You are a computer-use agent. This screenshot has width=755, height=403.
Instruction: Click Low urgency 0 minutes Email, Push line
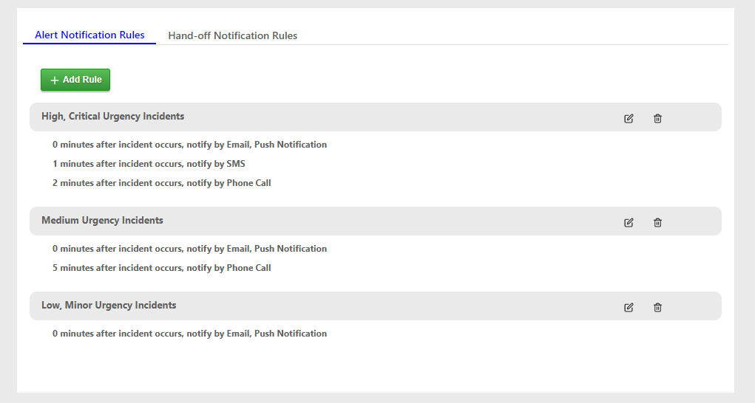pyautogui.click(x=190, y=334)
